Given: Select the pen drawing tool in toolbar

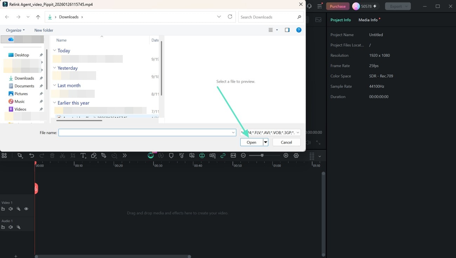Looking at the screenshot, I should [x=104, y=156].
